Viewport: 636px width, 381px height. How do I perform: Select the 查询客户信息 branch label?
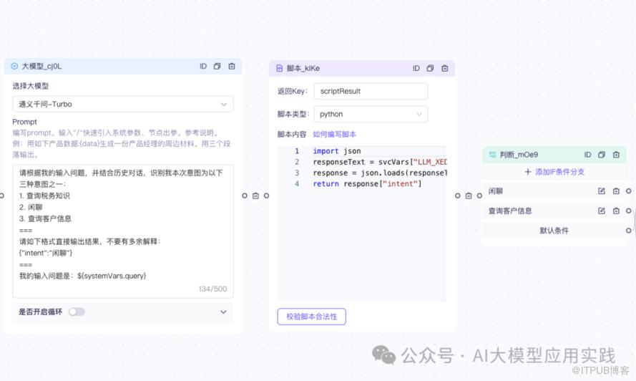pyautogui.click(x=510, y=211)
